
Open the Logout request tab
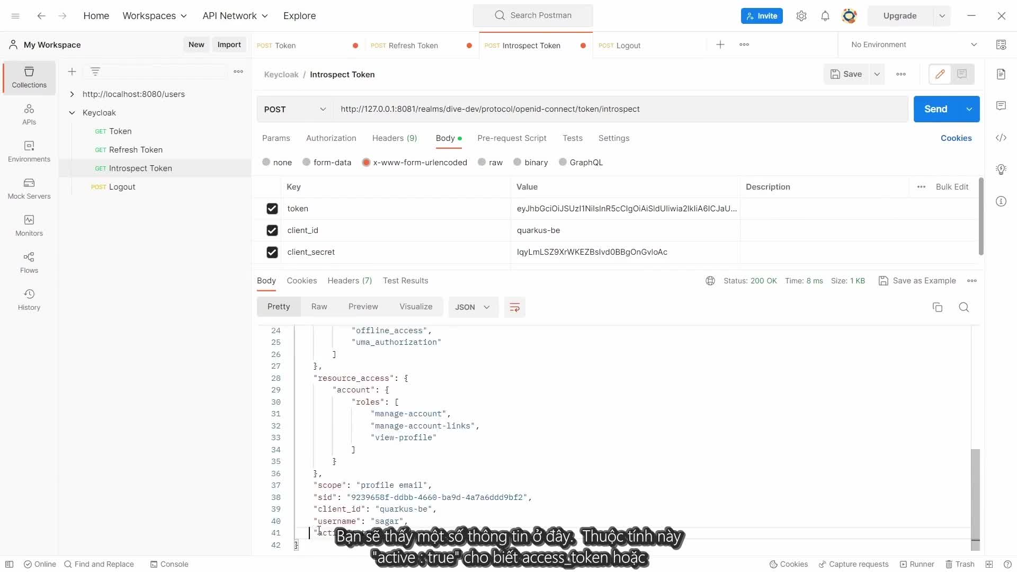[628, 46]
